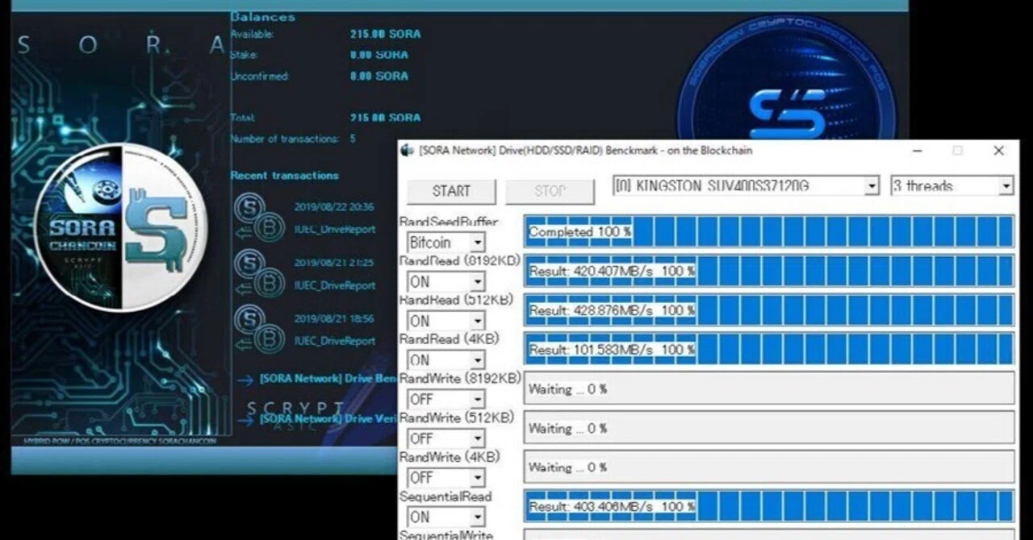Toggle RandWrite (4KB) OFF dropdown
1033x540 pixels.
[445, 477]
